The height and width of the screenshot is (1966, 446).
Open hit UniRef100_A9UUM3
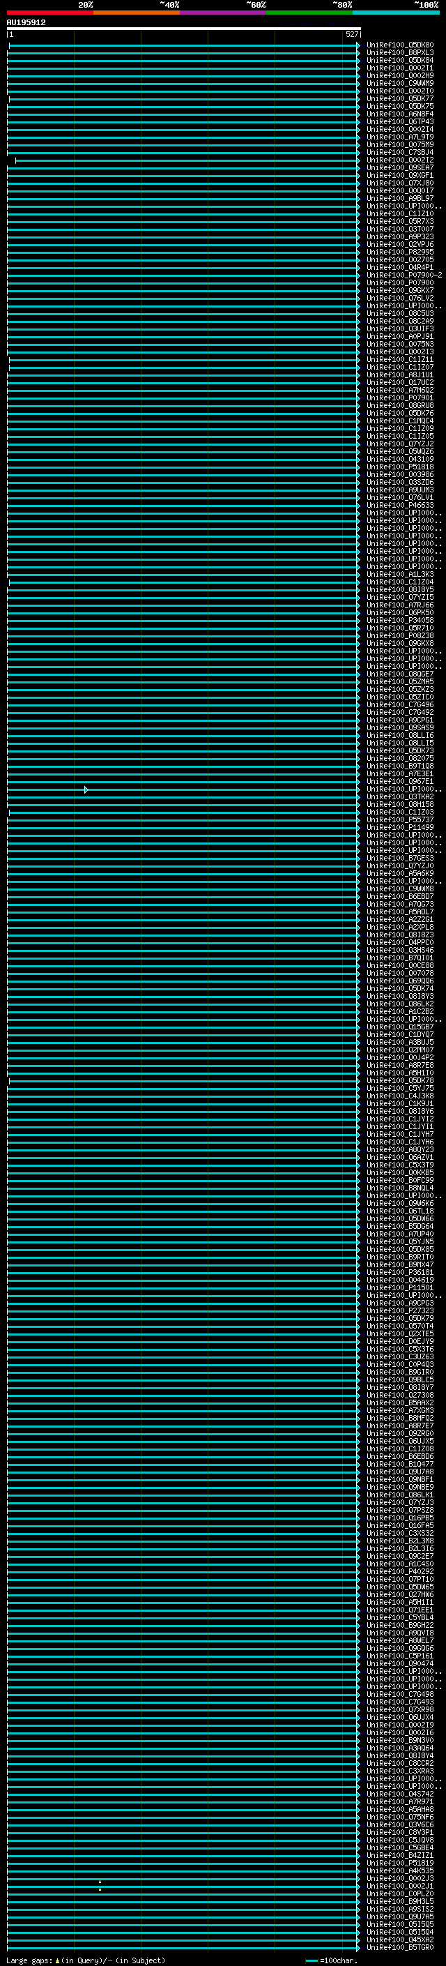point(399,490)
